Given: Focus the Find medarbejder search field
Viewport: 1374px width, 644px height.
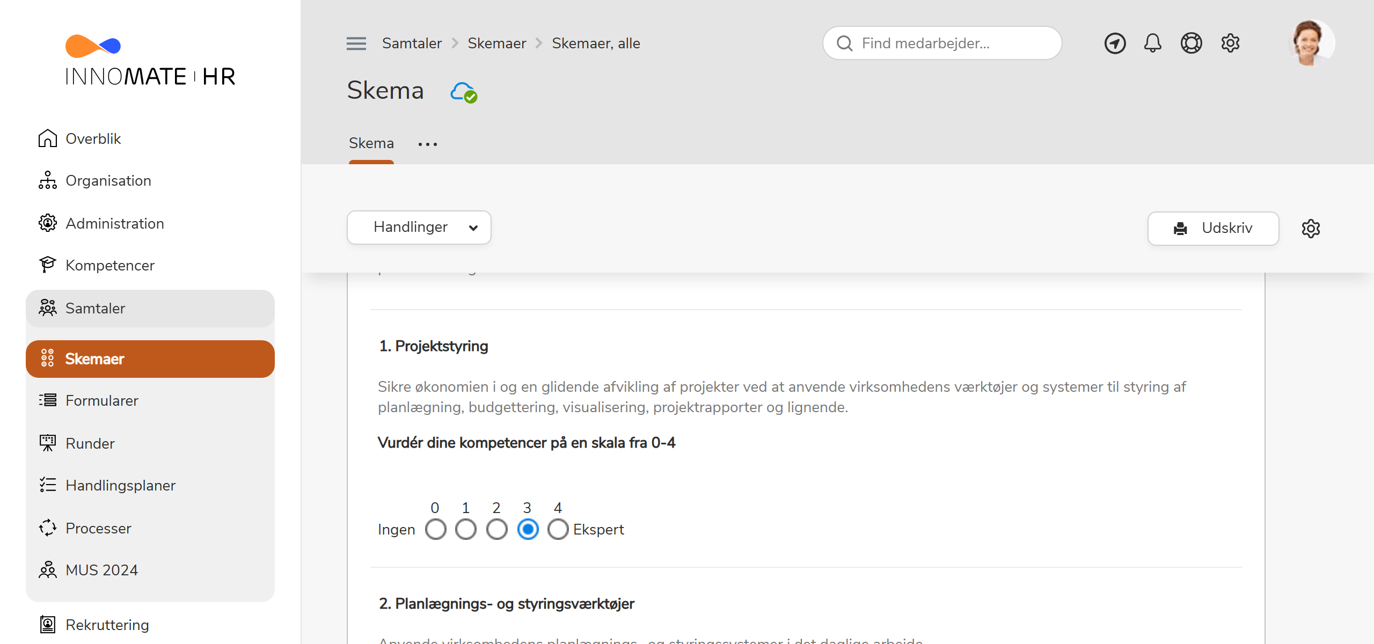Looking at the screenshot, I should (942, 43).
